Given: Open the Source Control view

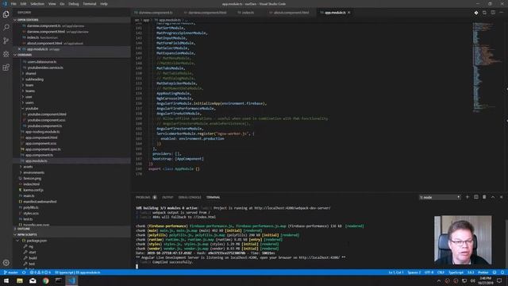Looking at the screenshot, I should point(6,41).
